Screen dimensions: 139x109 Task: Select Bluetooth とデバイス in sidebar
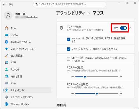click(x=27, y=42)
